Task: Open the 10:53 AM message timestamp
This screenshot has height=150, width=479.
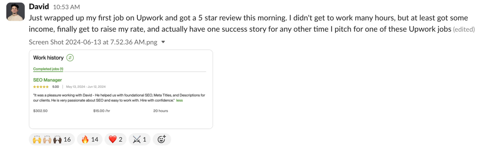Action: tap(66, 7)
